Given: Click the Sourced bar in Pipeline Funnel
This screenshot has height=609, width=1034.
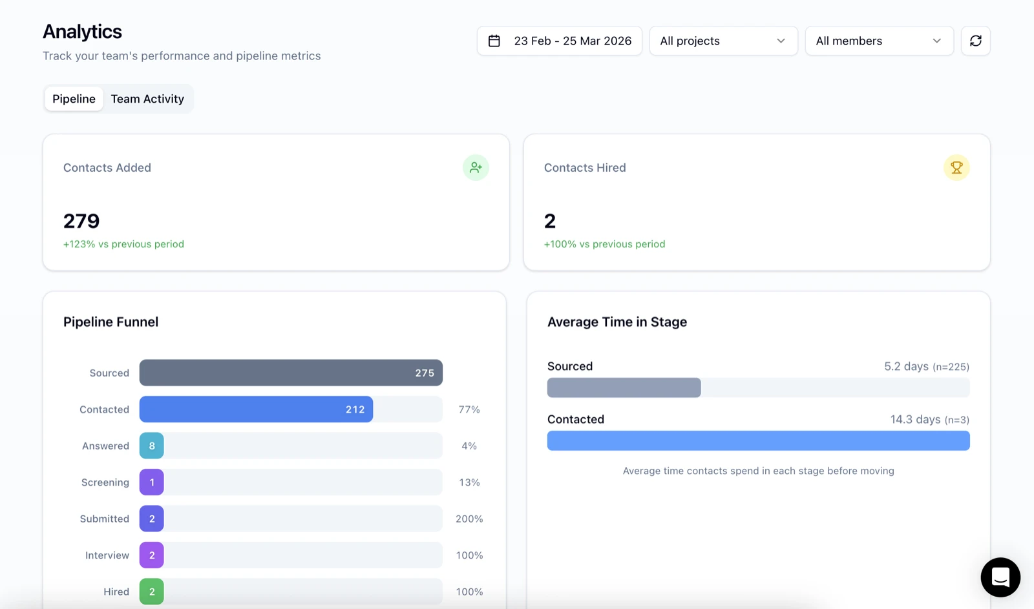Looking at the screenshot, I should tap(291, 373).
